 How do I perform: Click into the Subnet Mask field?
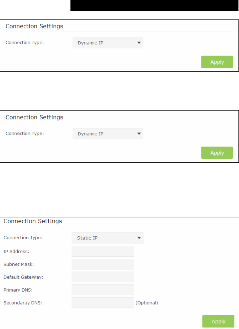tap(103, 264)
